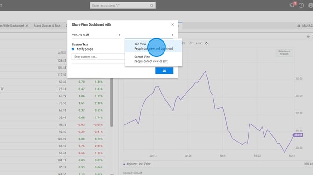
Task: Switch to Firm Wide Dashboard tab
Action: click(12, 26)
